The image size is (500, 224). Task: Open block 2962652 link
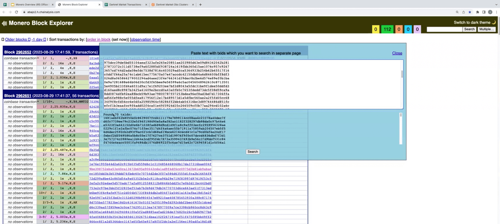(23, 52)
